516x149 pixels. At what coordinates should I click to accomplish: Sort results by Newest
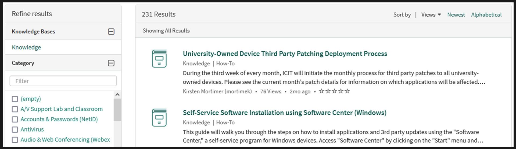[x=456, y=15]
